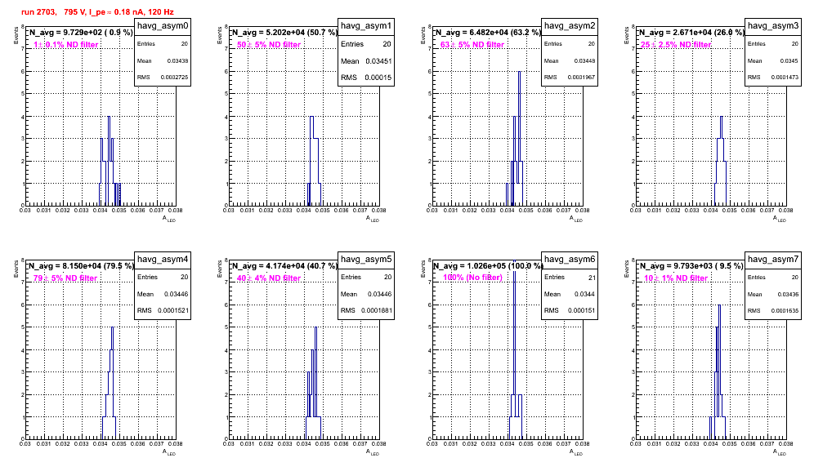Click the Events y-axis label of havg_asym1 plot
The image size is (814, 467).
(219, 35)
